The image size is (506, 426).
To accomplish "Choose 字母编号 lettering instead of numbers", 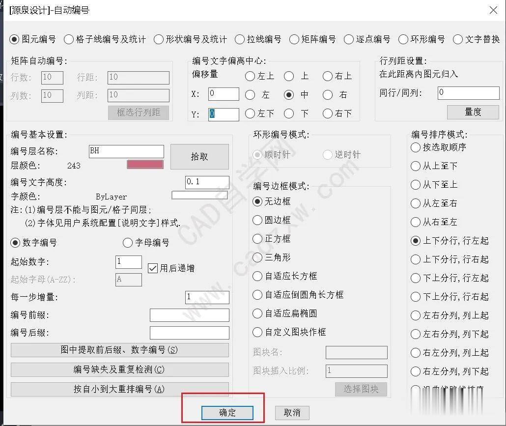I will [127, 243].
